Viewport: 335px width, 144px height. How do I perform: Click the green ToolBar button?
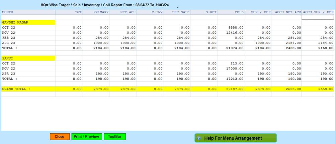click(x=114, y=137)
